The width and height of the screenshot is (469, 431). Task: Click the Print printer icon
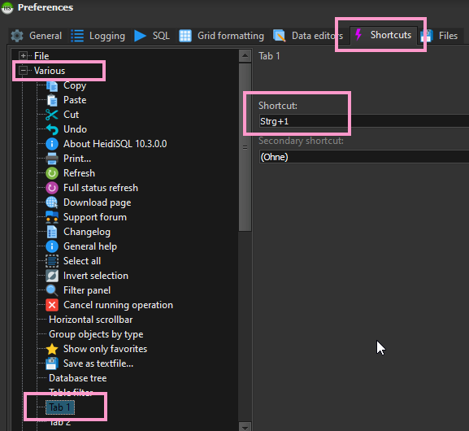coord(52,159)
